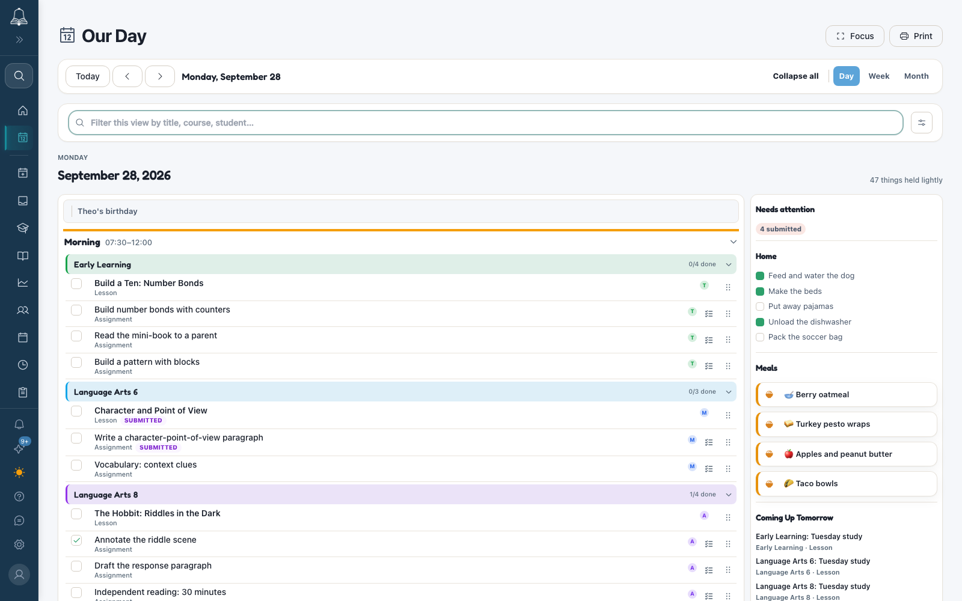The width and height of the screenshot is (962, 601).
Task: Open checklist icon for Build number bonds with counters
Action: click(709, 314)
